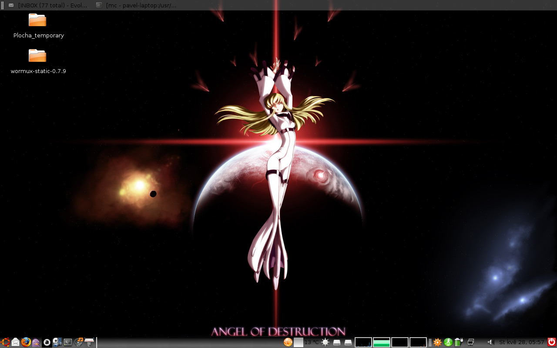
Task: Click the orange globe panel icon
Action: pos(288,342)
